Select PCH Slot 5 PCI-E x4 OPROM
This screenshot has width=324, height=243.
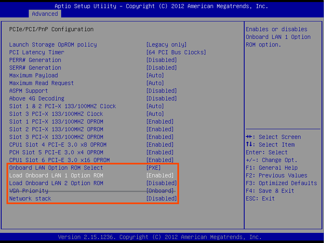tap(56, 152)
